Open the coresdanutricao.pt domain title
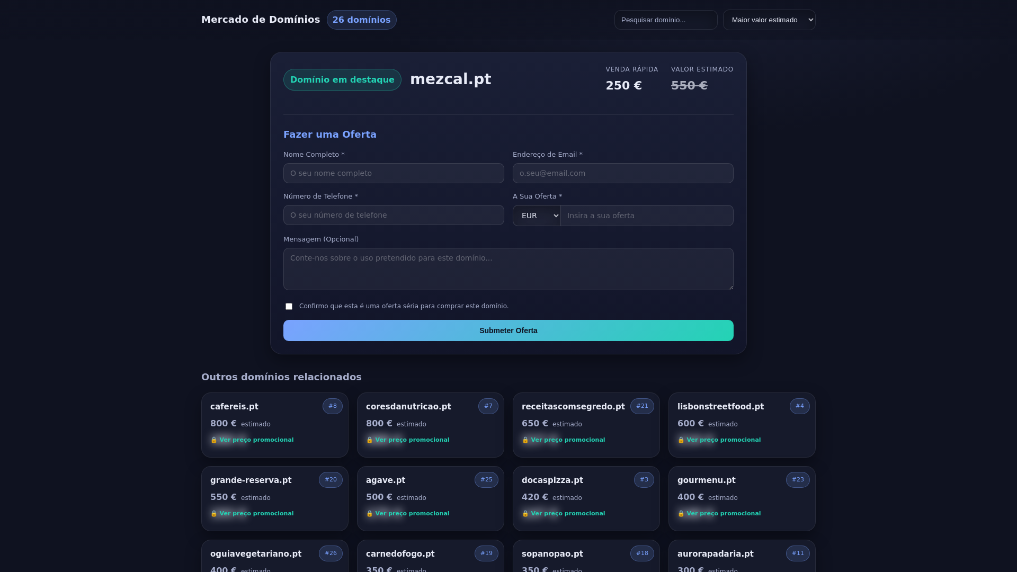1017x572 pixels. click(x=408, y=407)
